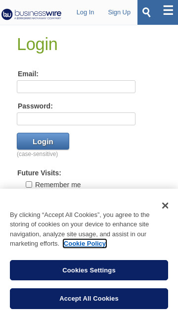Viewport: 178px width, 317px height.
Task: Click the (case-sensitive) note text
Action: coord(38,154)
